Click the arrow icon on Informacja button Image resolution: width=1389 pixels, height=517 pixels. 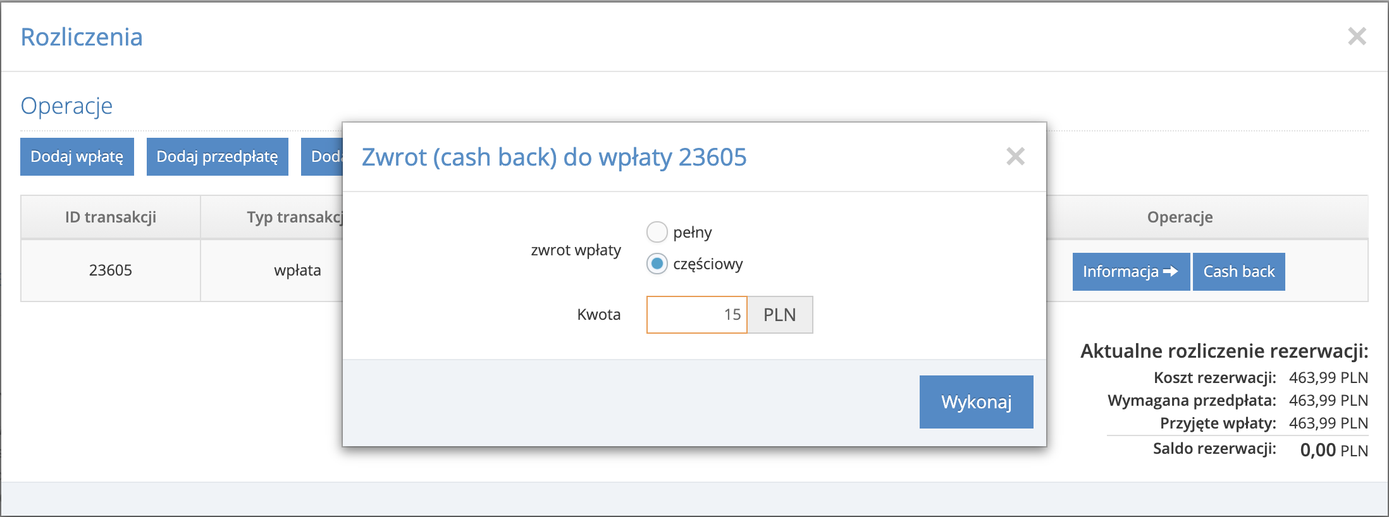[1170, 272]
